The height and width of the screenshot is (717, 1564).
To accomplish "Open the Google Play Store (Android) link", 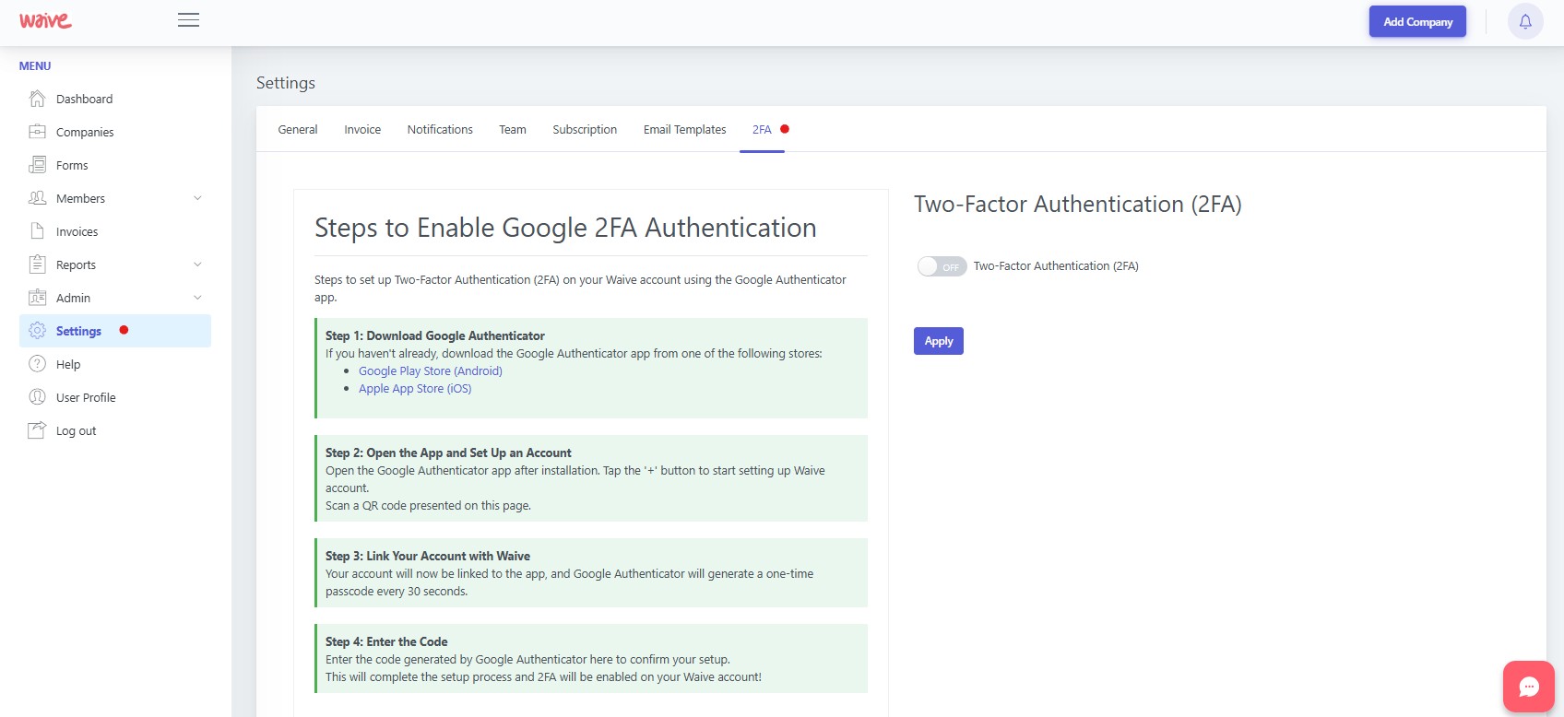I will (x=430, y=371).
